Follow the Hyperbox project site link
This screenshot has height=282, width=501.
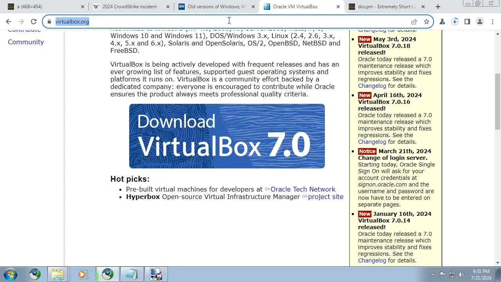(x=326, y=197)
